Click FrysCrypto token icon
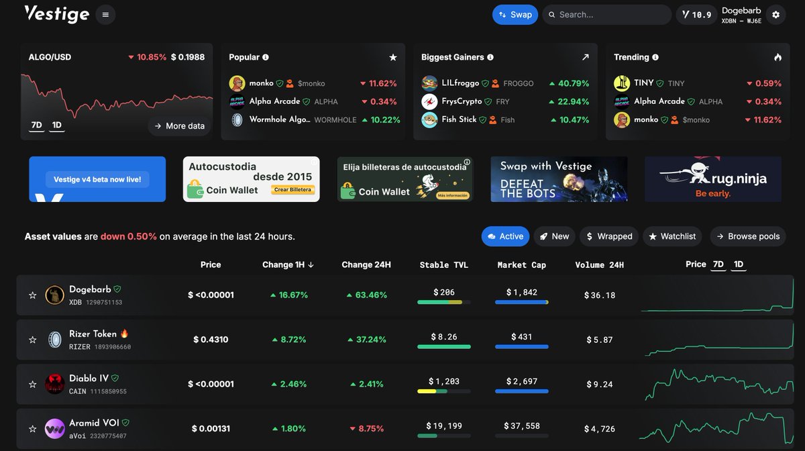 [x=429, y=101]
